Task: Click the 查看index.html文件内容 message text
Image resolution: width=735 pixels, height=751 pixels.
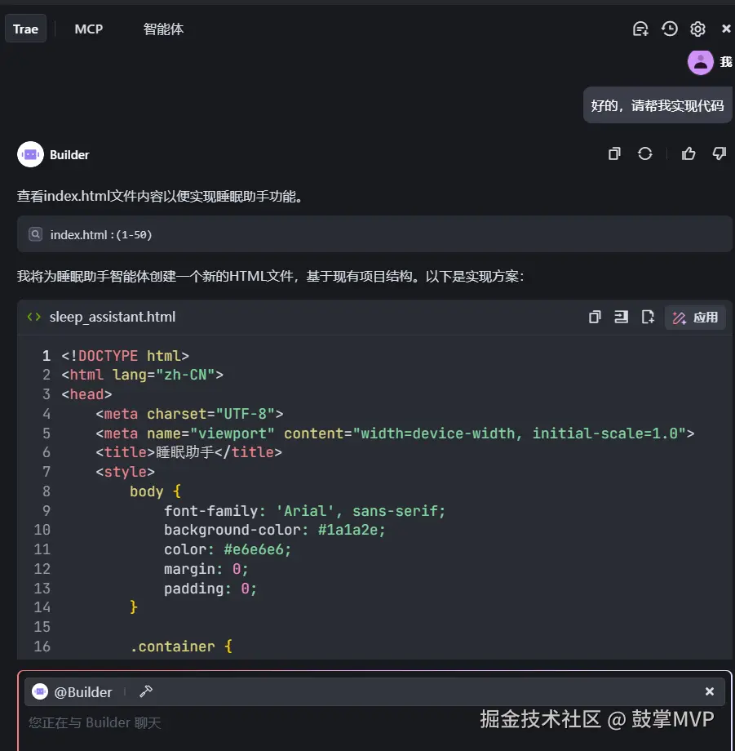Action: click(161, 197)
